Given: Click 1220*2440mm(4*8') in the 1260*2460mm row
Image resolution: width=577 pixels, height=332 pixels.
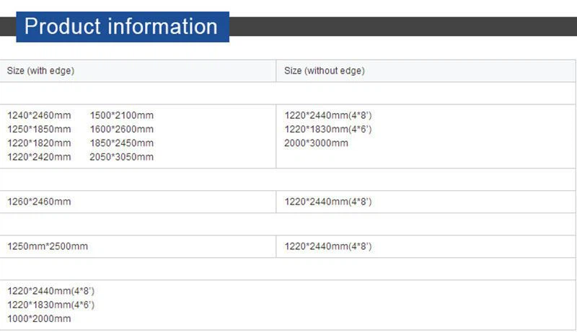Looking at the screenshot, I should click(328, 202).
